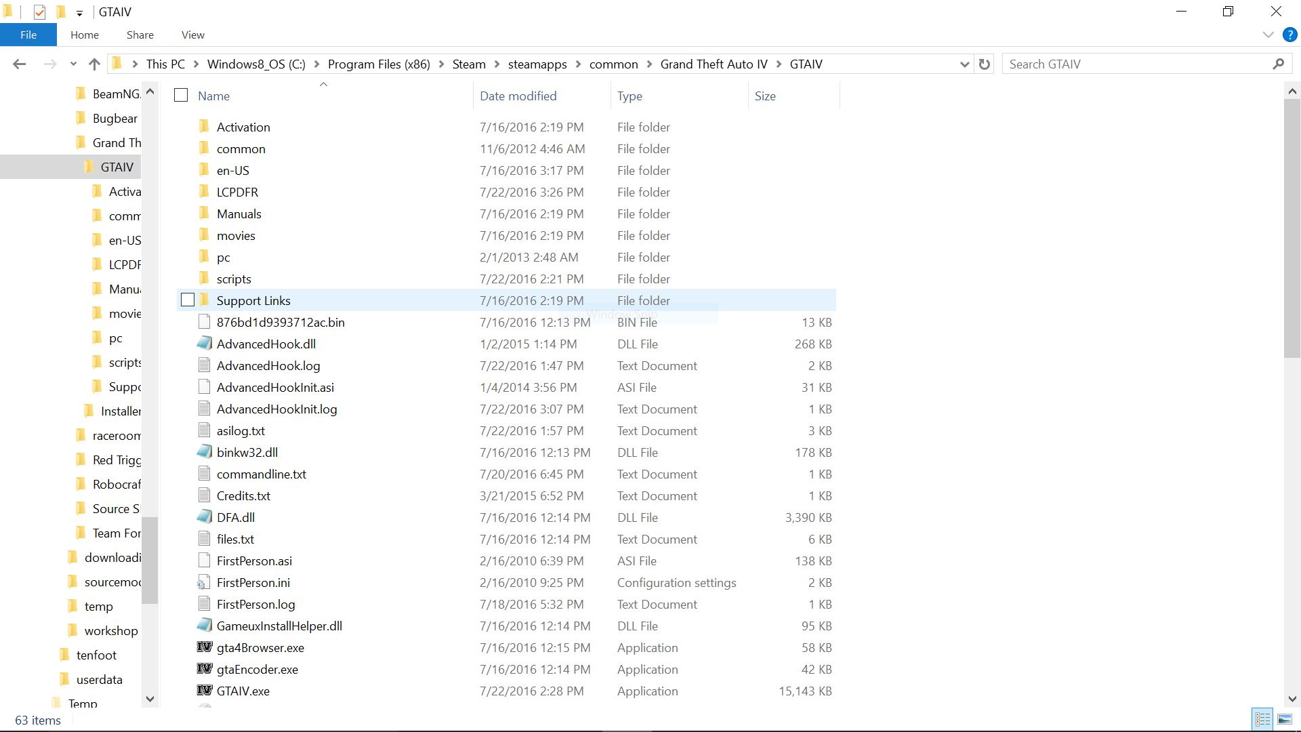Check the select-all checkbox beside Name
Viewport: 1301px width, 732px height.
click(x=181, y=96)
